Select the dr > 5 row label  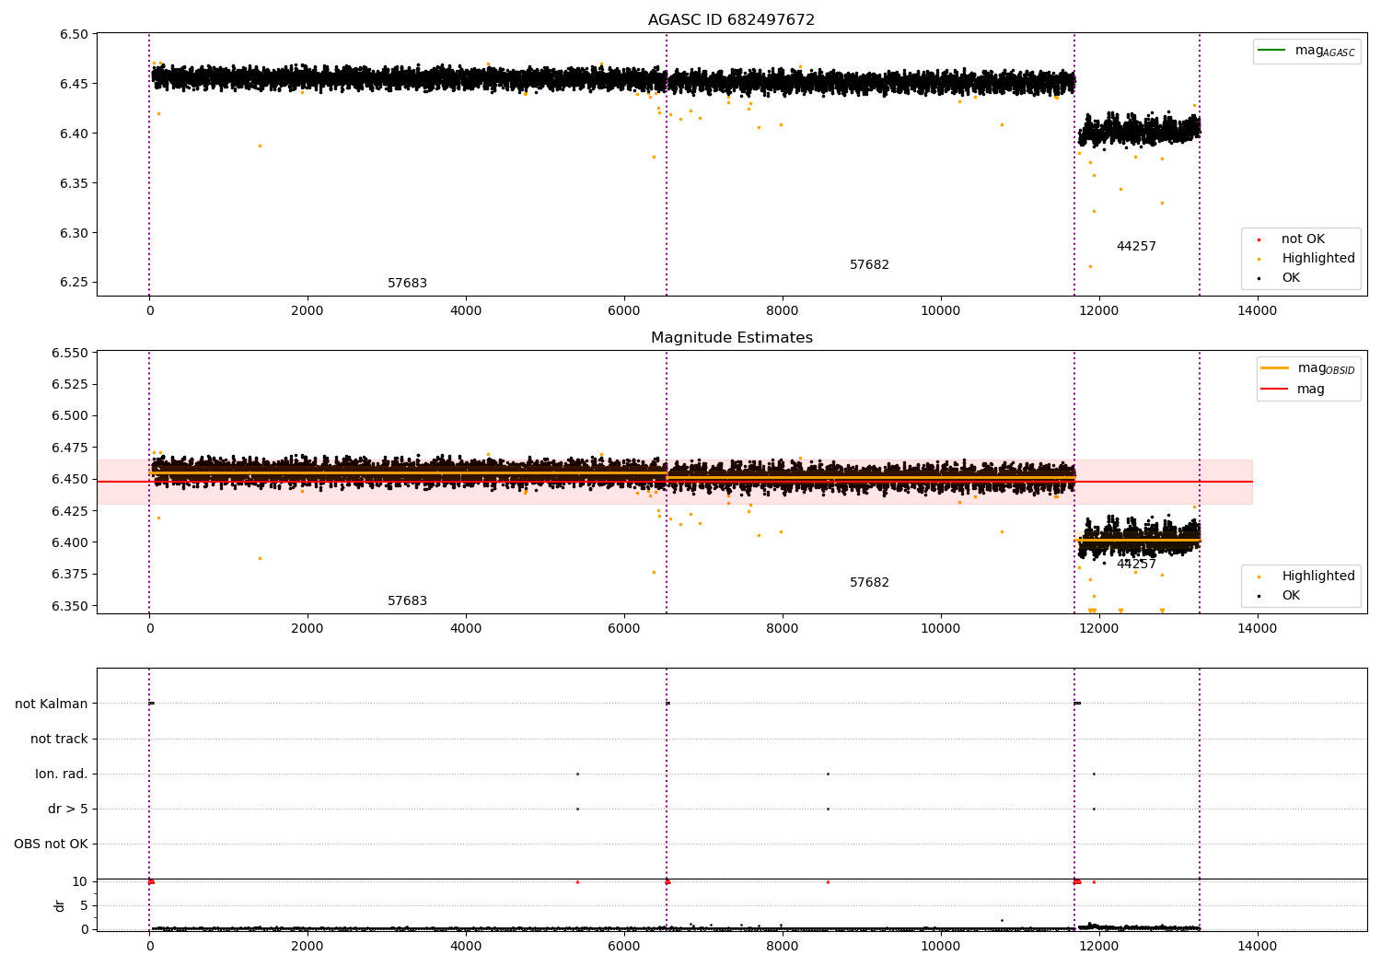(x=68, y=810)
